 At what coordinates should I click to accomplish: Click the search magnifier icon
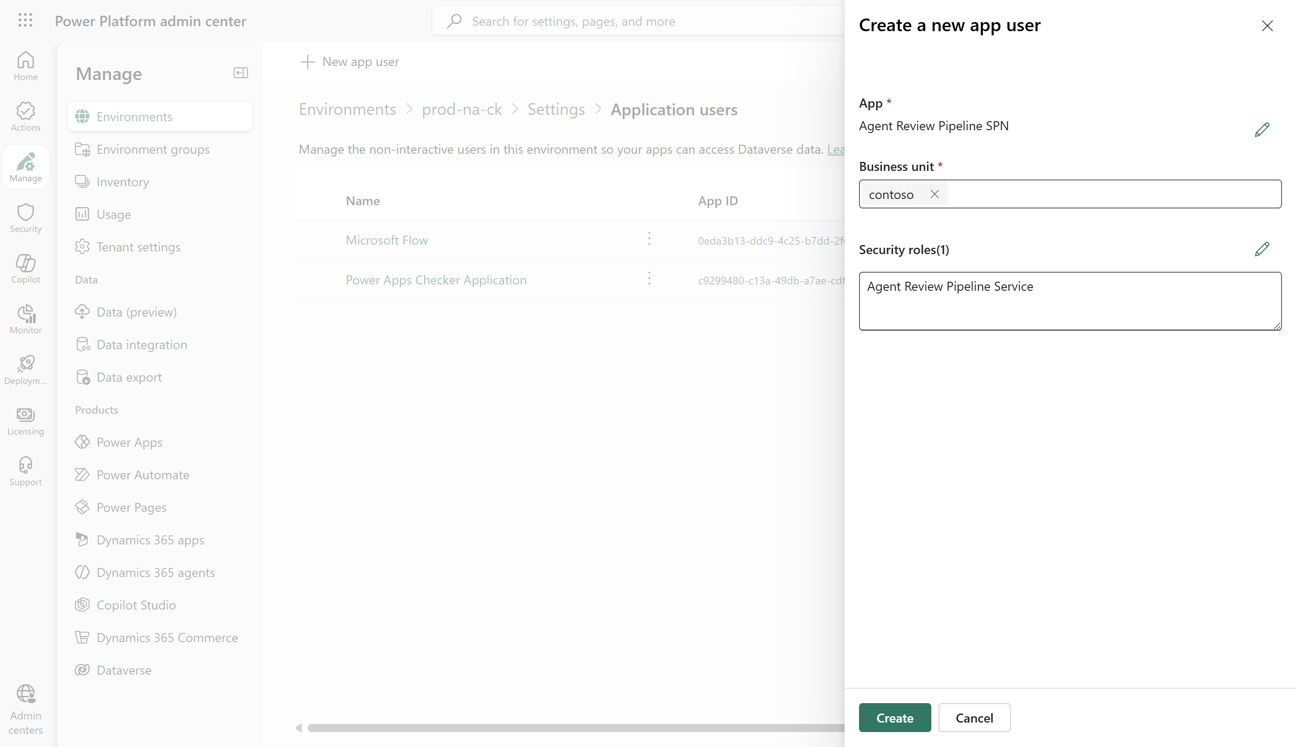tap(454, 21)
